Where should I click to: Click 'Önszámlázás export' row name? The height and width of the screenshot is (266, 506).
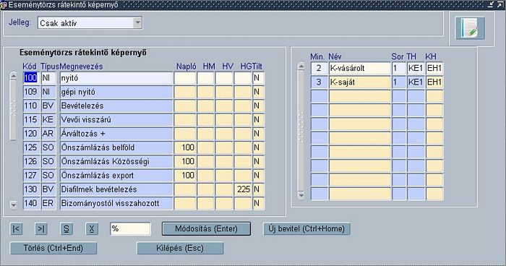click(116, 176)
